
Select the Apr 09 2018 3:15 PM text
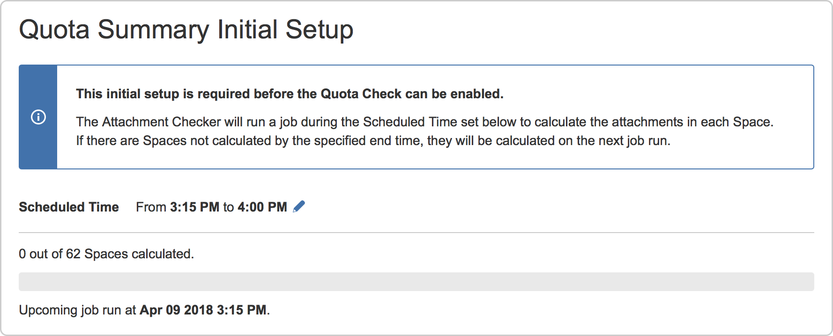(203, 309)
